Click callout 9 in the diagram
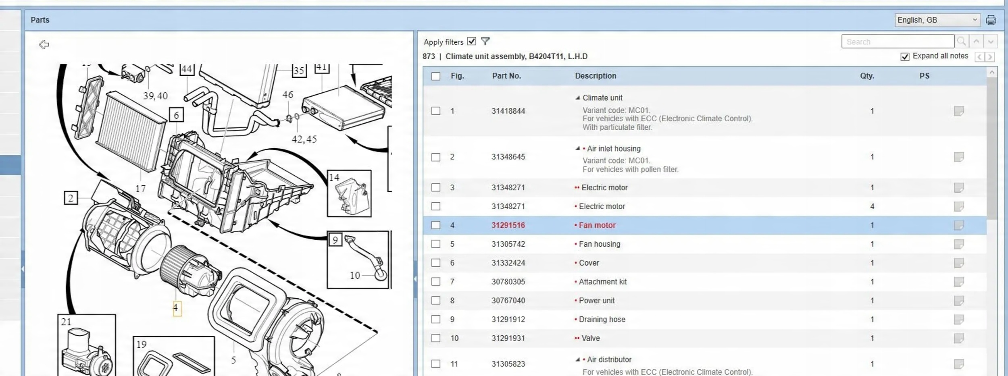 (335, 240)
